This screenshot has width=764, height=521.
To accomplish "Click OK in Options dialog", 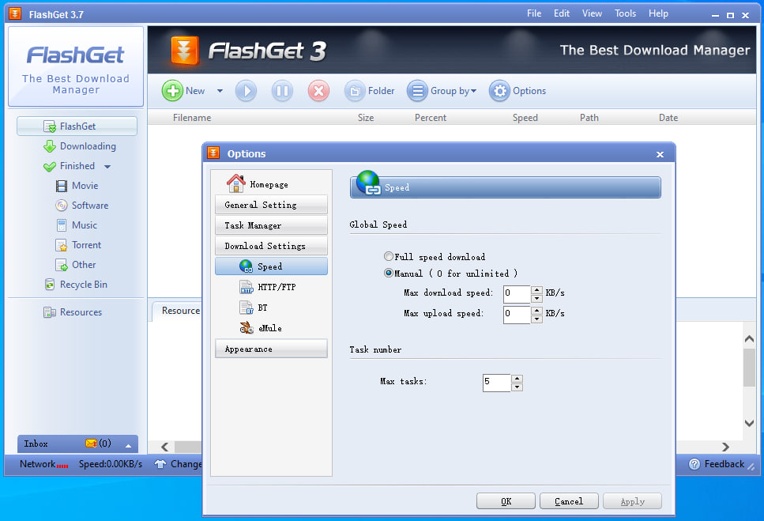I will tap(506, 501).
